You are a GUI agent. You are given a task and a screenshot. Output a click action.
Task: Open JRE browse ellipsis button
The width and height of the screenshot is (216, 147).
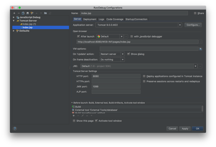coord(200,66)
